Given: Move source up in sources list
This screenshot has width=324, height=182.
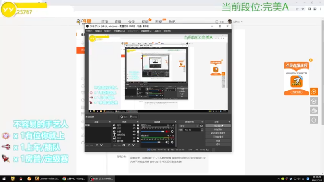Looking at the screenshot, I should coord(129,145).
